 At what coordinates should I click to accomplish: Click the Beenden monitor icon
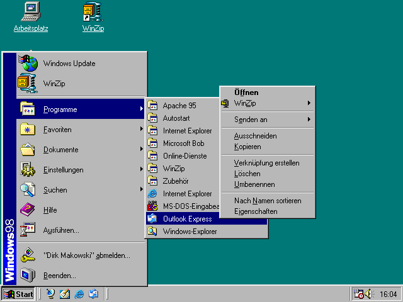pyautogui.click(x=28, y=275)
